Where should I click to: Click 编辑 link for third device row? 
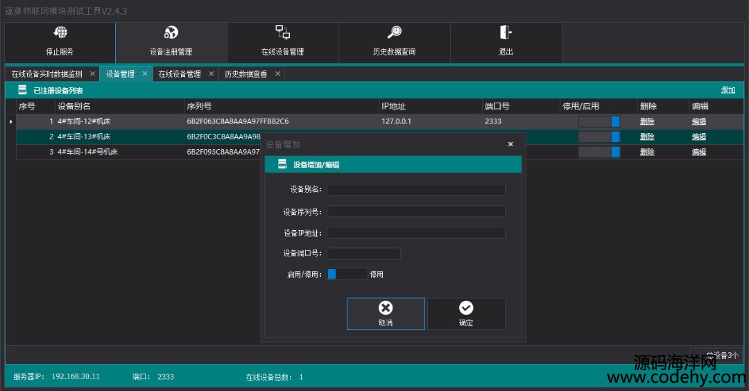pyautogui.click(x=698, y=152)
